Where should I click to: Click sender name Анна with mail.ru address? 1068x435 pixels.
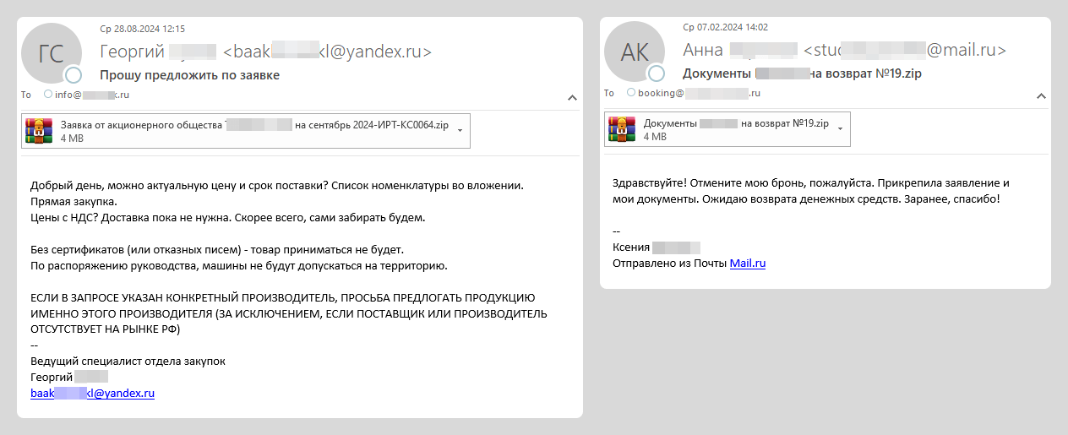coord(844,50)
